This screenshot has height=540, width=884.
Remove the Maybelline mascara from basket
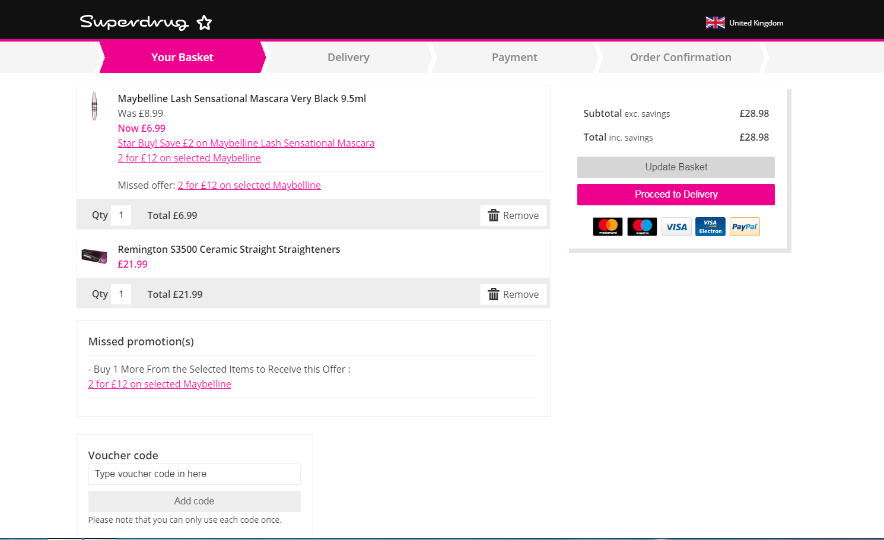(x=513, y=215)
